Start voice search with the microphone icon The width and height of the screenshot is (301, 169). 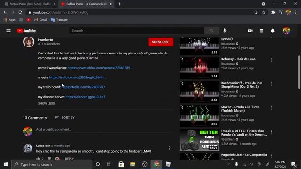(225, 31)
